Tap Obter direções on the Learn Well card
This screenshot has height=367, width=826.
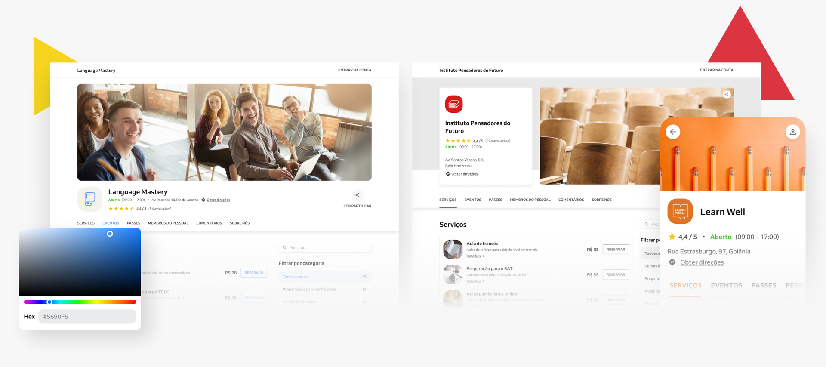click(702, 262)
